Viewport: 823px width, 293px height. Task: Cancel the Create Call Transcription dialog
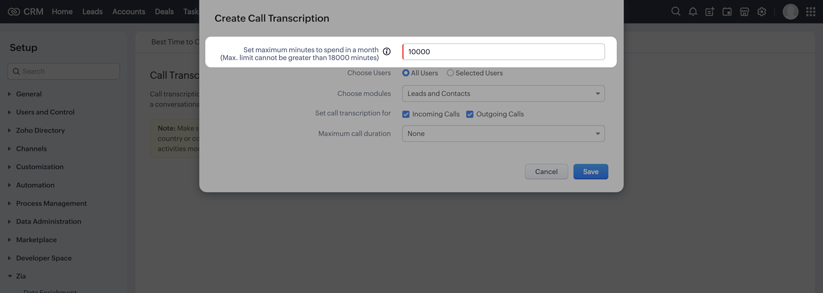click(x=546, y=172)
